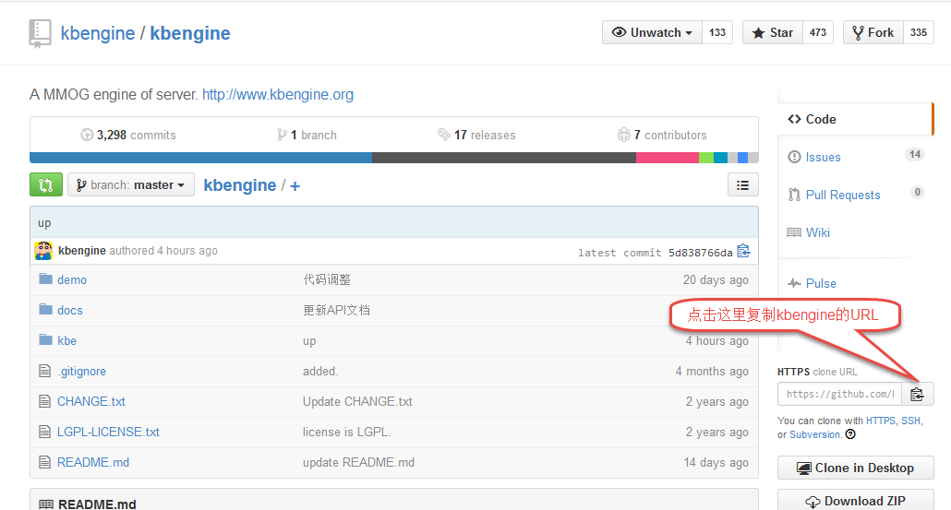Click the Download ZIP button

(x=856, y=501)
